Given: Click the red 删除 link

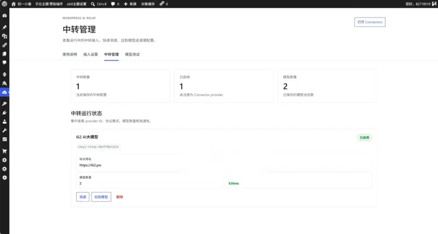Looking at the screenshot, I should tap(120, 197).
